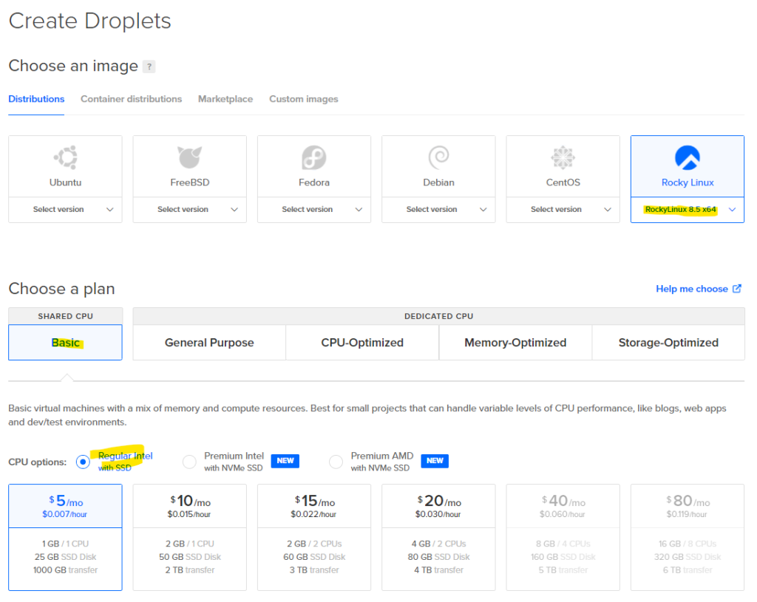Open Debian Select version dropdown
757x602 pixels.
[438, 210]
